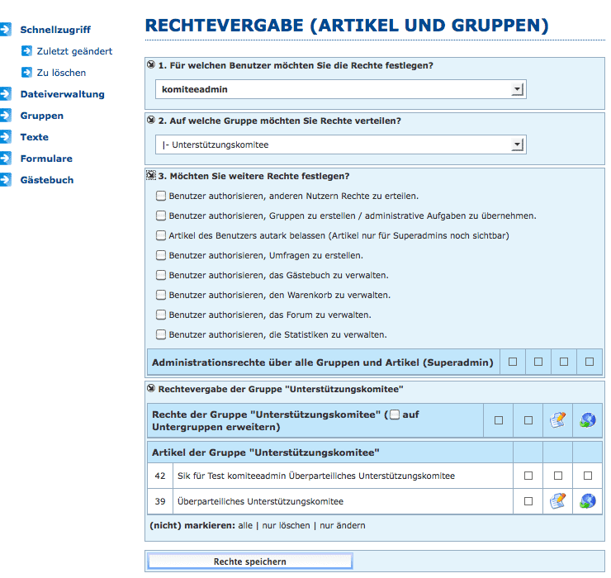Viewport: 611px width, 578px height.
Task: Enable authorization to manage the Gästebuch
Action: point(160,276)
